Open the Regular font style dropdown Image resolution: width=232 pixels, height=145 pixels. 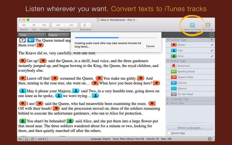(59, 35)
